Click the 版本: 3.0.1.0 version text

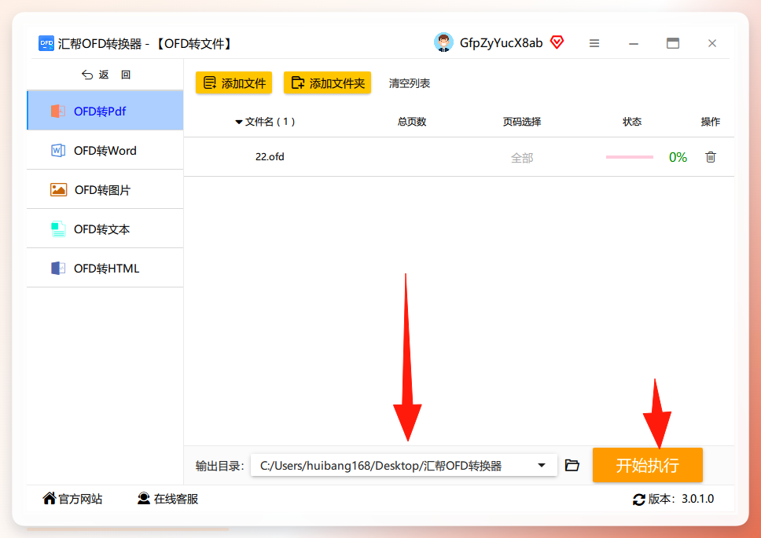click(x=681, y=499)
